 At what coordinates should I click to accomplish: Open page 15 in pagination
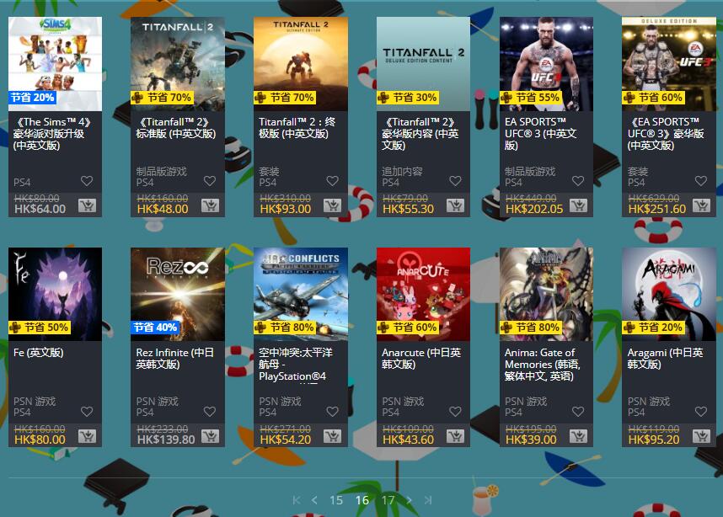point(336,500)
